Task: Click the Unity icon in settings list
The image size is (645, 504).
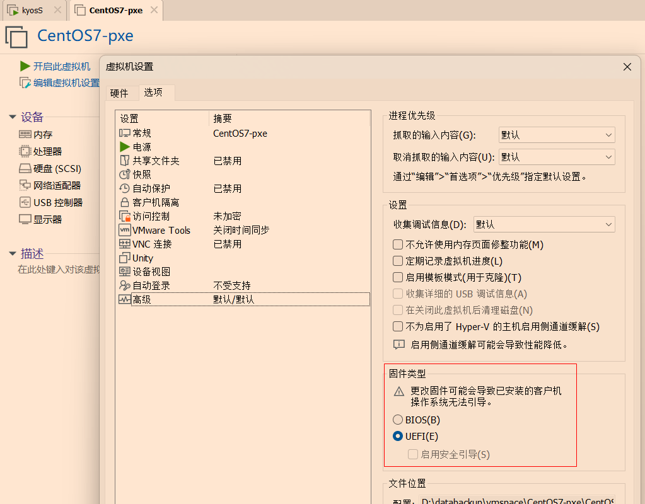Action: click(125, 258)
